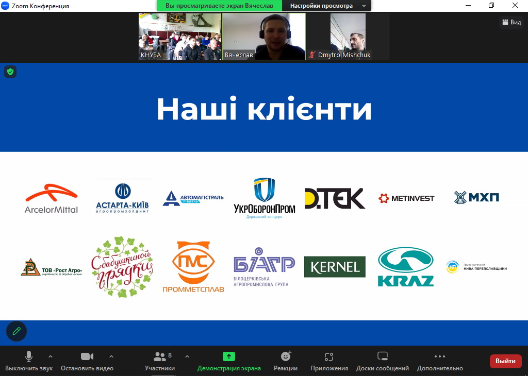Click green Демонстрация экрана share icon
Viewport: 528px width, 376px height.
[229, 356]
